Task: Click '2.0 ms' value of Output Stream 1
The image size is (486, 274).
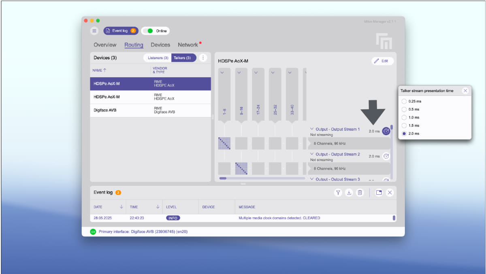Action: pos(374,132)
